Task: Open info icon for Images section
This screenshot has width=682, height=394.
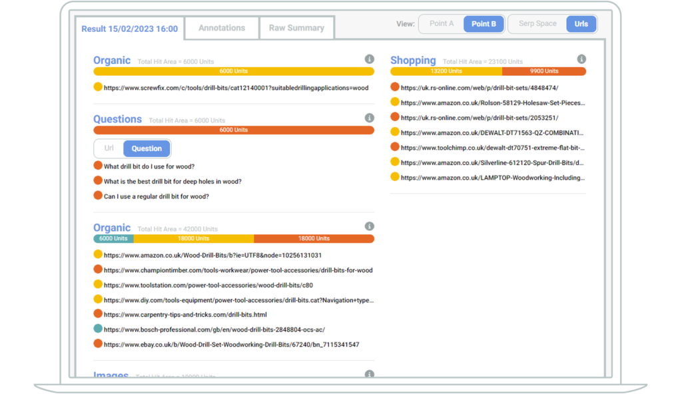Action: coord(369,374)
